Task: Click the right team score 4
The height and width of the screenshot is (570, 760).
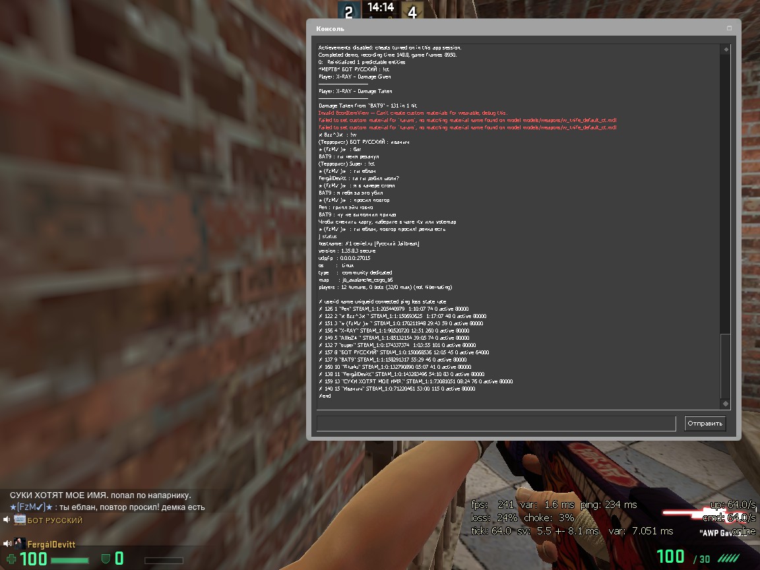Action: tap(412, 11)
